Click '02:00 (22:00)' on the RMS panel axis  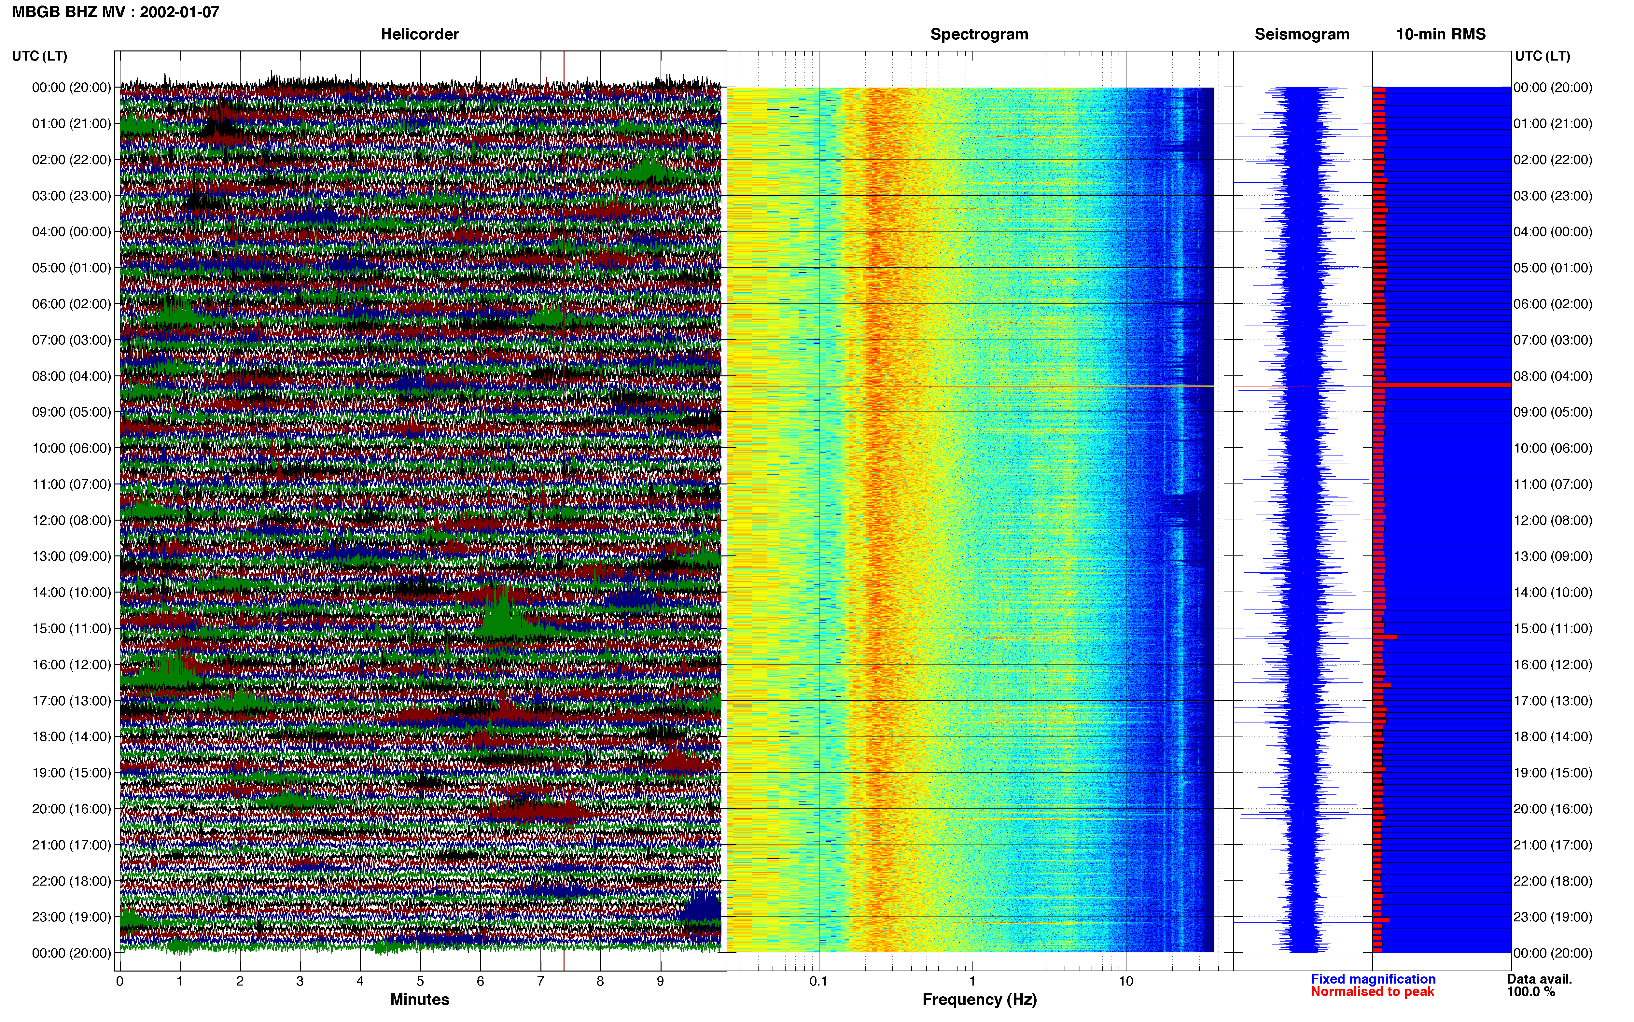click(x=1553, y=160)
